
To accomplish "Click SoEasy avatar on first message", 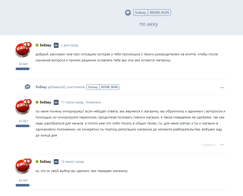I will click(x=23, y=50).
